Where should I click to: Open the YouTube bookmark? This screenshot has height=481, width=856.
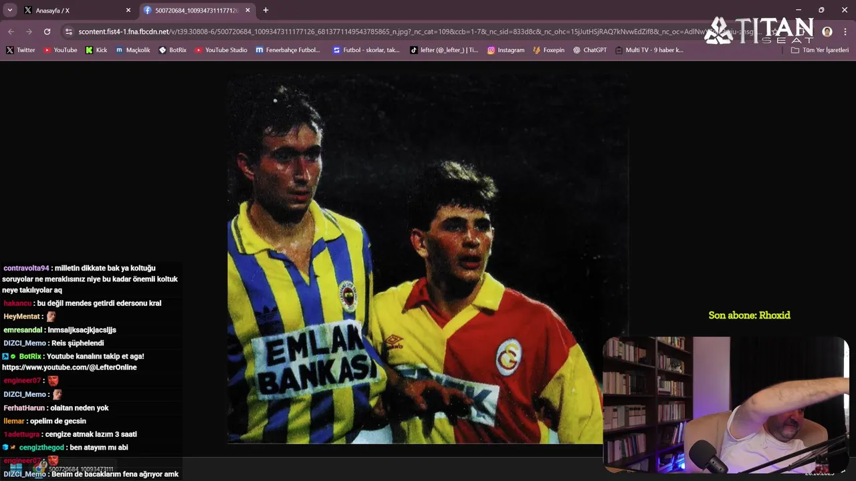tap(60, 50)
